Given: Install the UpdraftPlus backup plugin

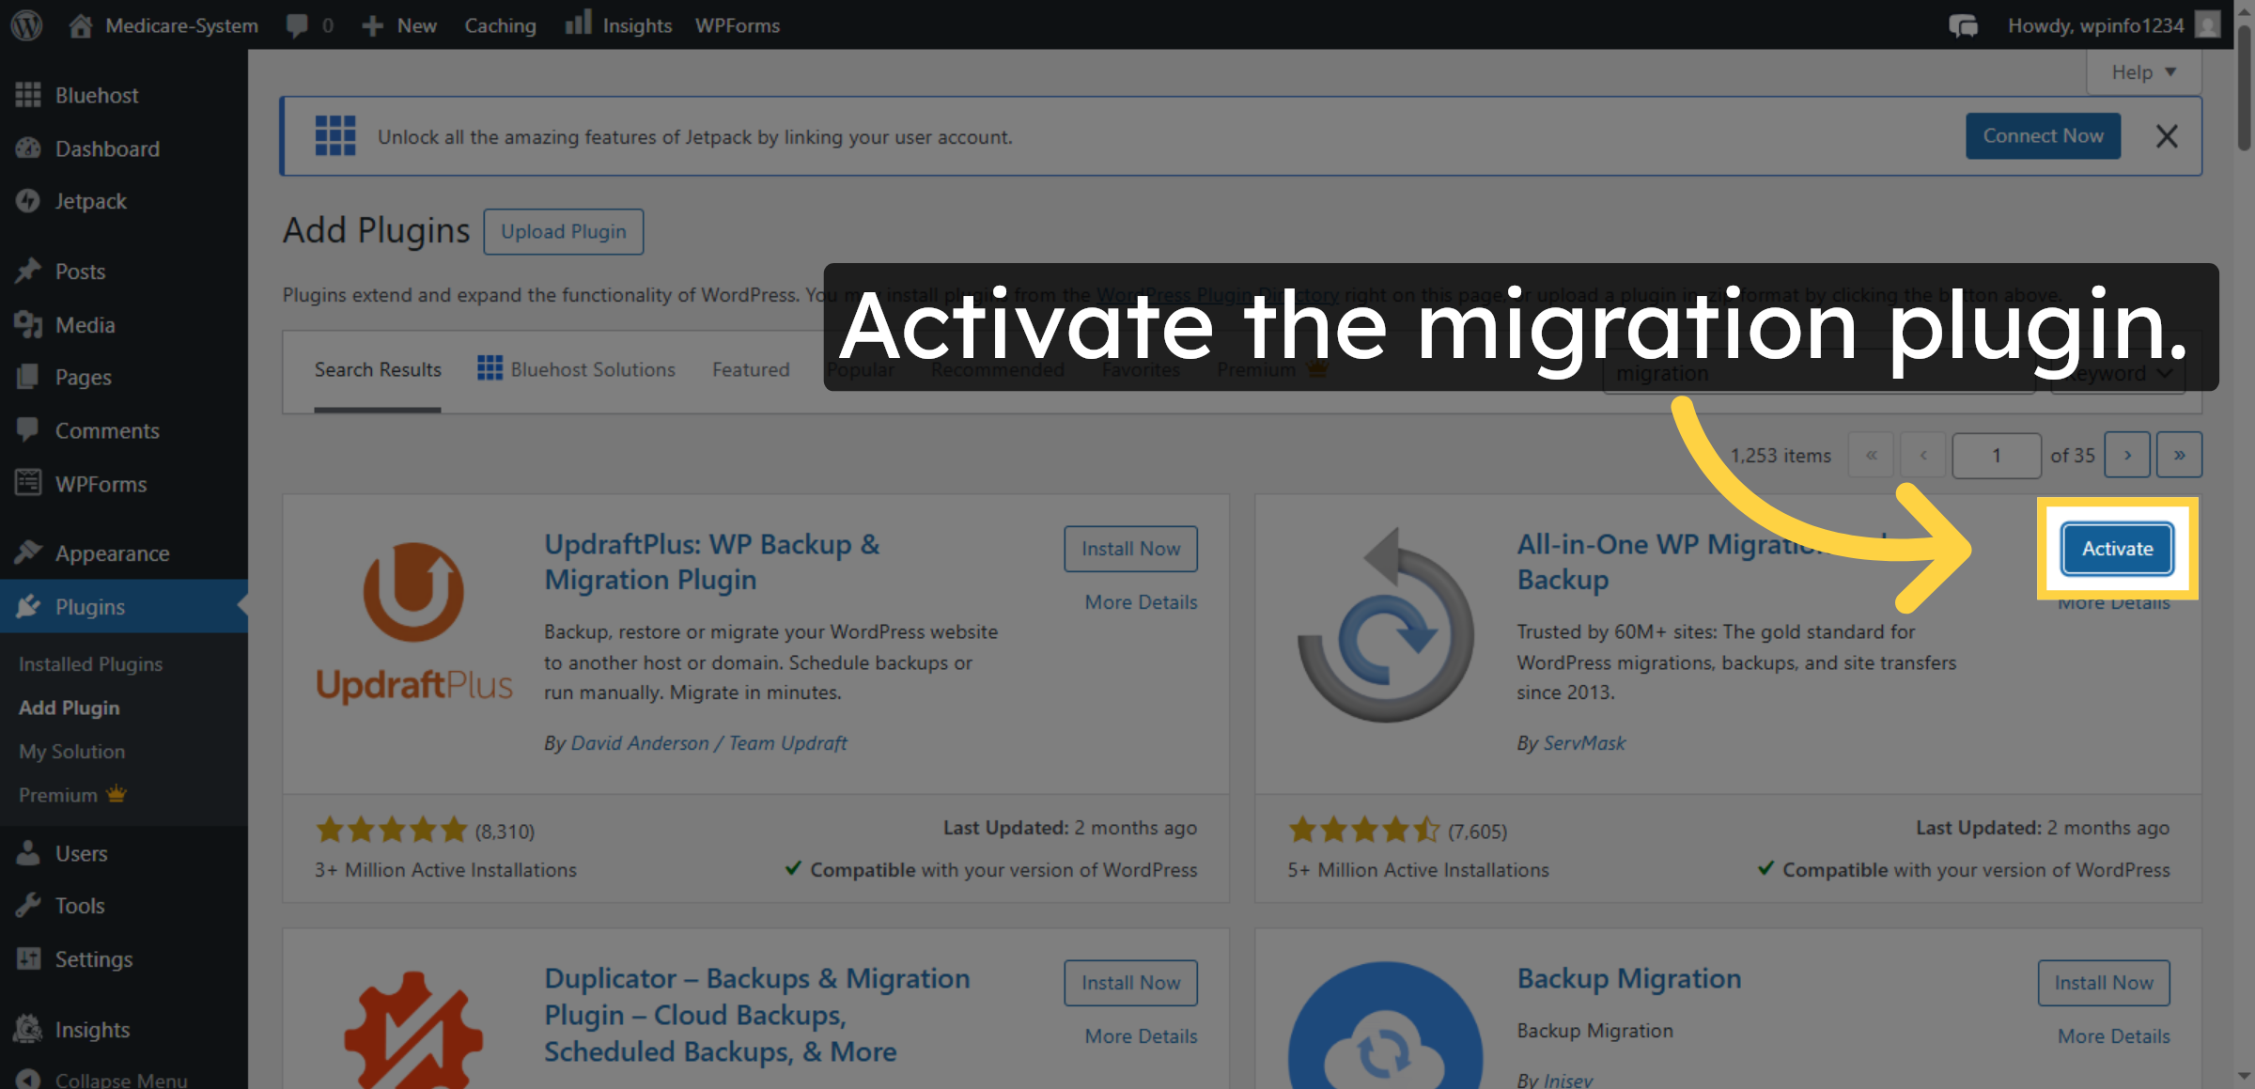Looking at the screenshot, I should [x=1130, y=548].
